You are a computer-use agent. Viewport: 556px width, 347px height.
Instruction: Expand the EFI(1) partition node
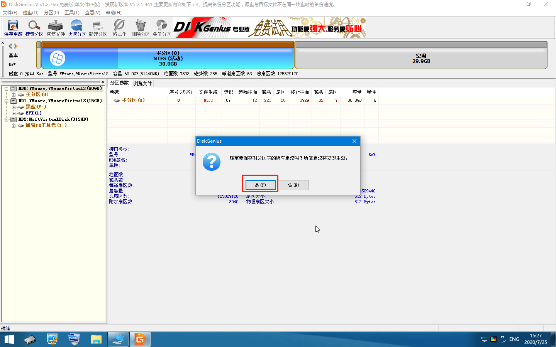(x=14, y=113)
